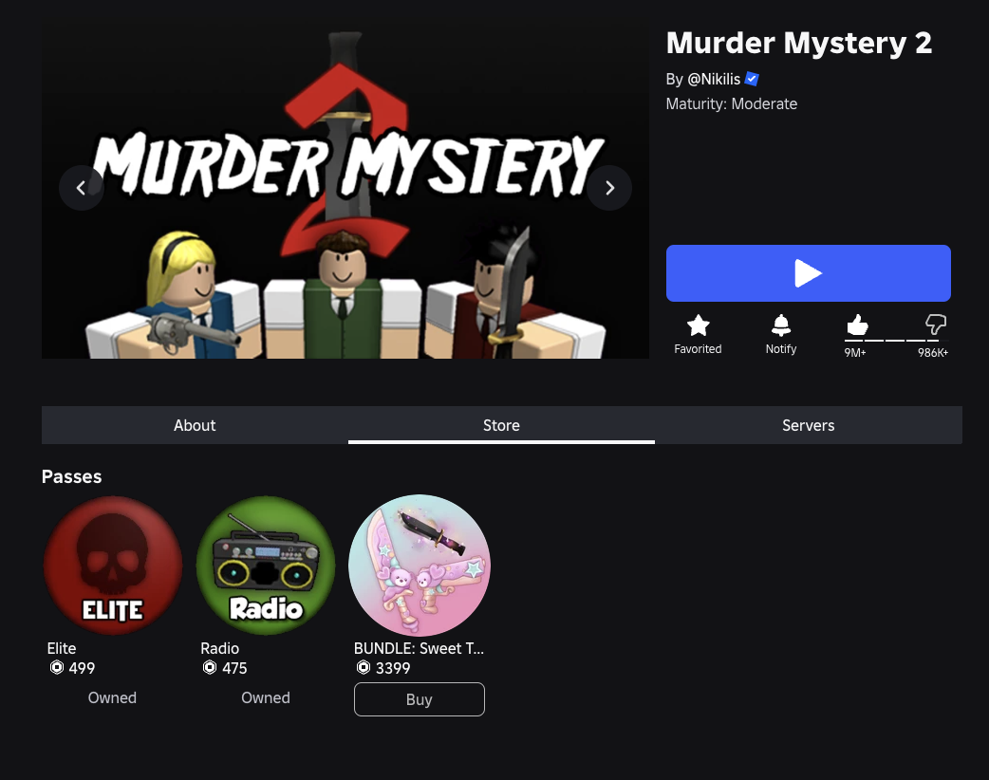The height and width of the screenshot is (780, 989).
Task: Advance to the next game thumbnail image
Action: (x=609, y=188)
